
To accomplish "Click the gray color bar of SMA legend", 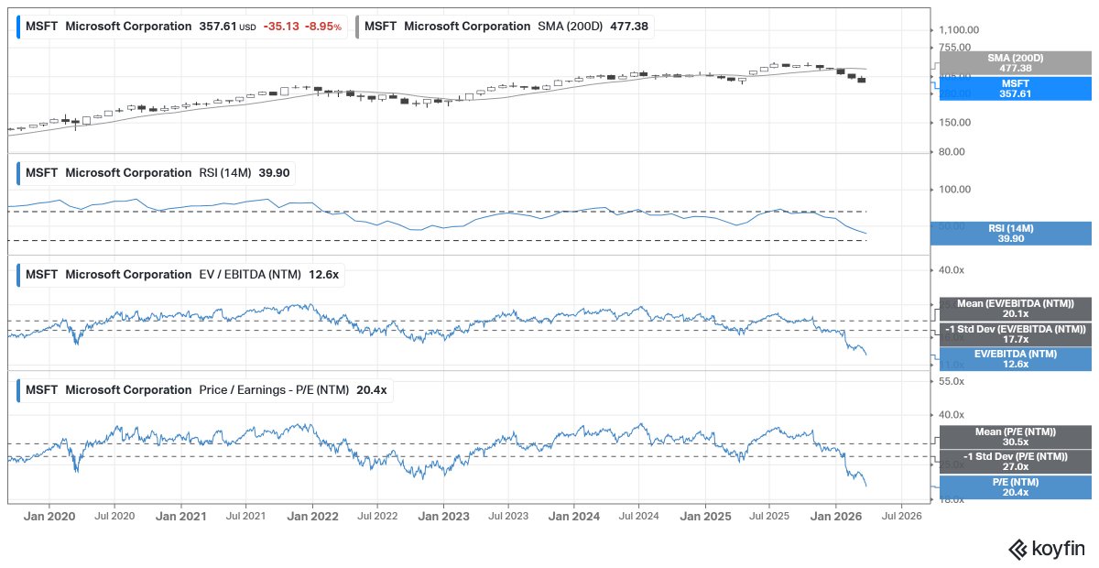I will point(358,27).
